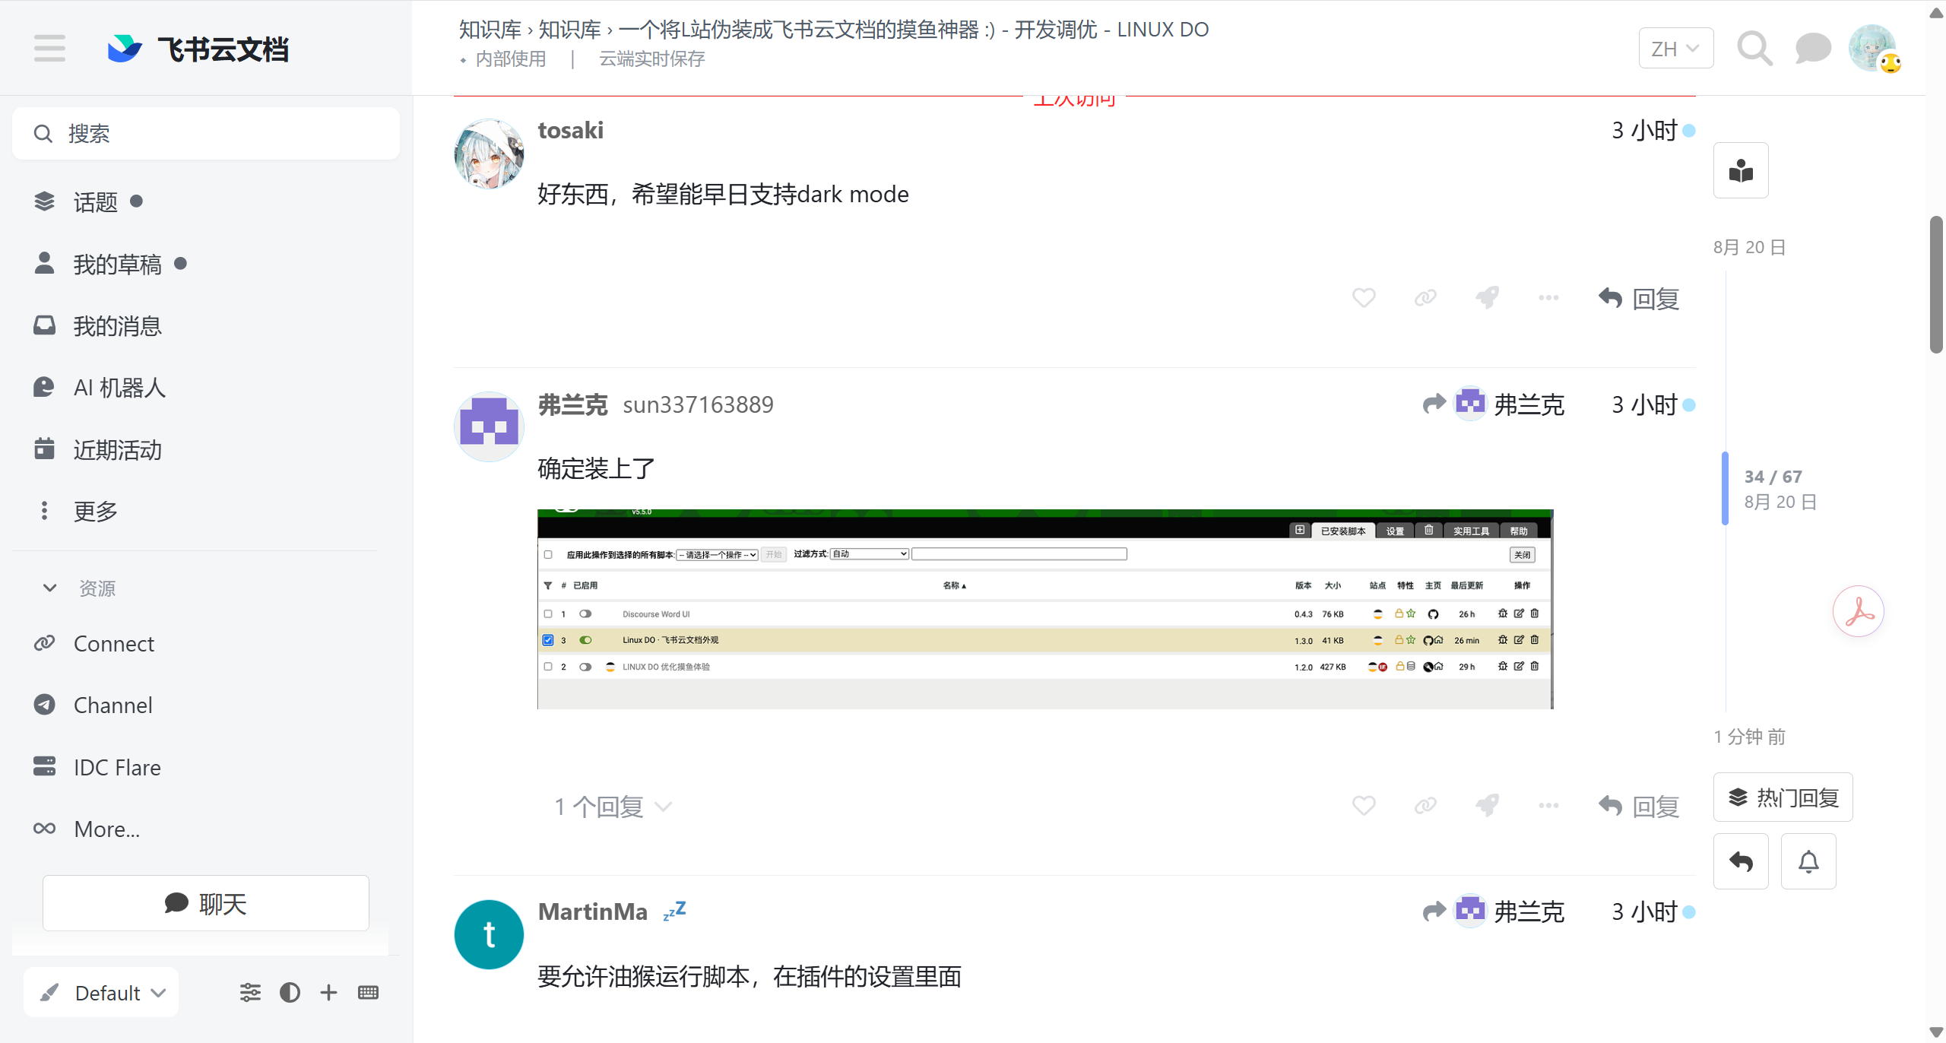The height and width of the screenshot is (1043, 1946).
Task: Click the plus icon in sidebar footer
Action: [x=328, y=993]
